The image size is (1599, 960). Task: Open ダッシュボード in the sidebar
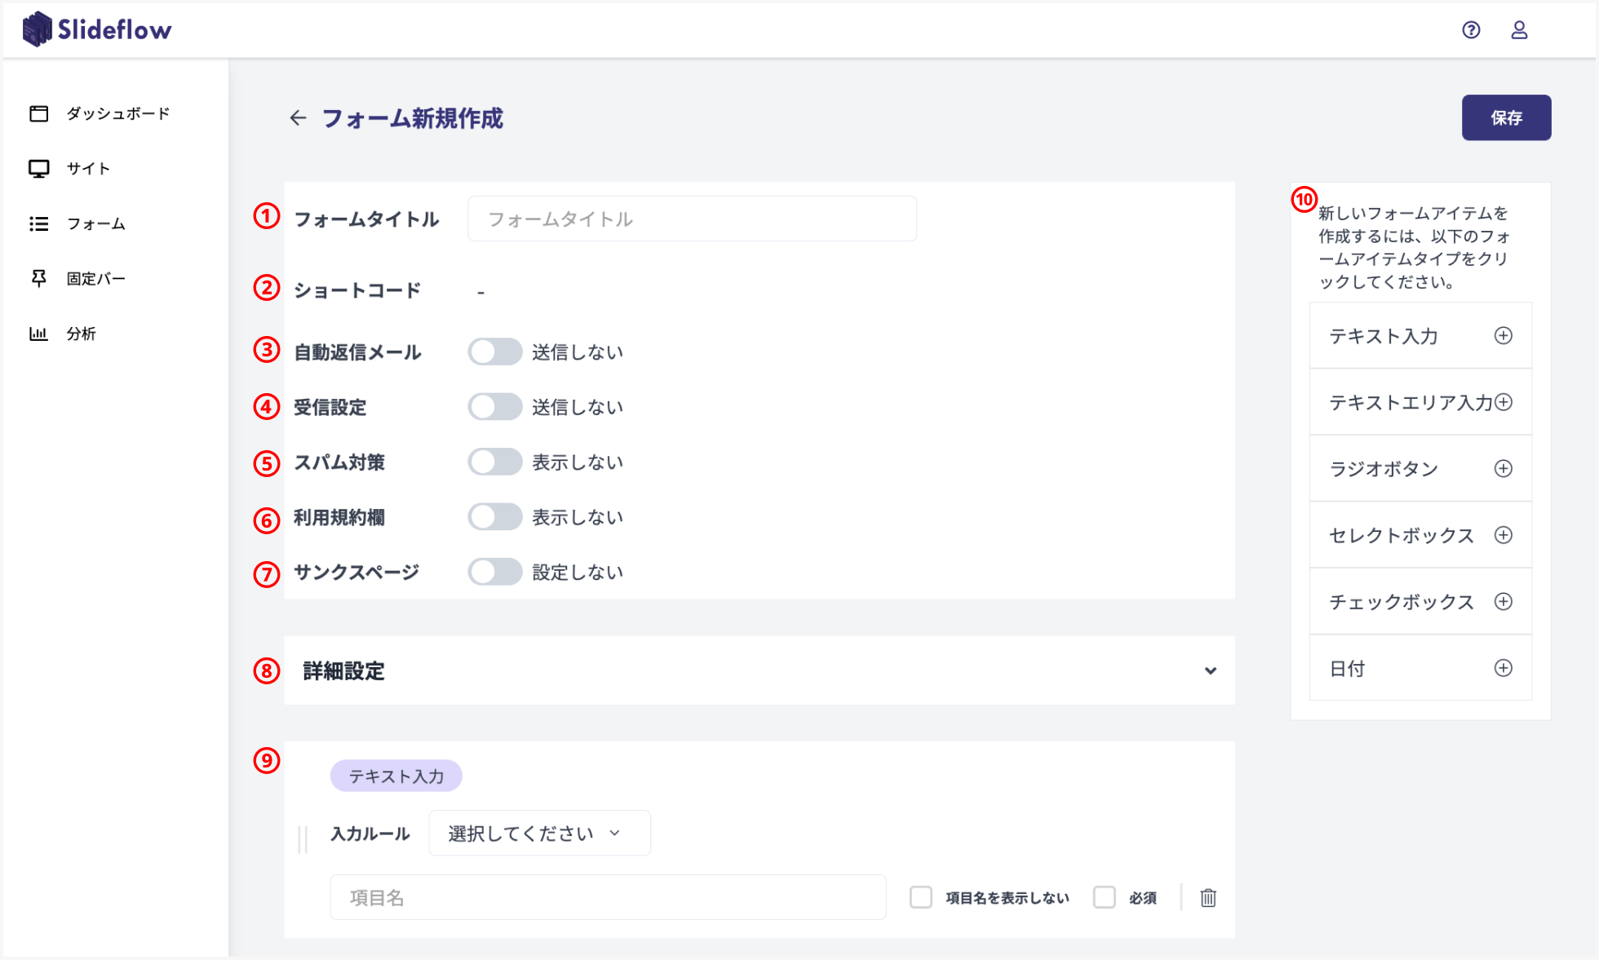(x=117, y=113)
